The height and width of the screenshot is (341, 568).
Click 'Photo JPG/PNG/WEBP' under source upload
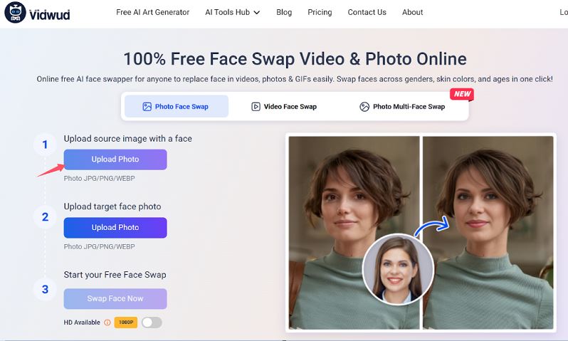(99, 178)
